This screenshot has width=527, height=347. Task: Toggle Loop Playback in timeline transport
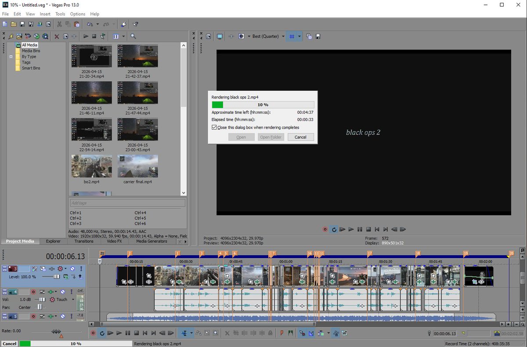click(x=102, y=333)
